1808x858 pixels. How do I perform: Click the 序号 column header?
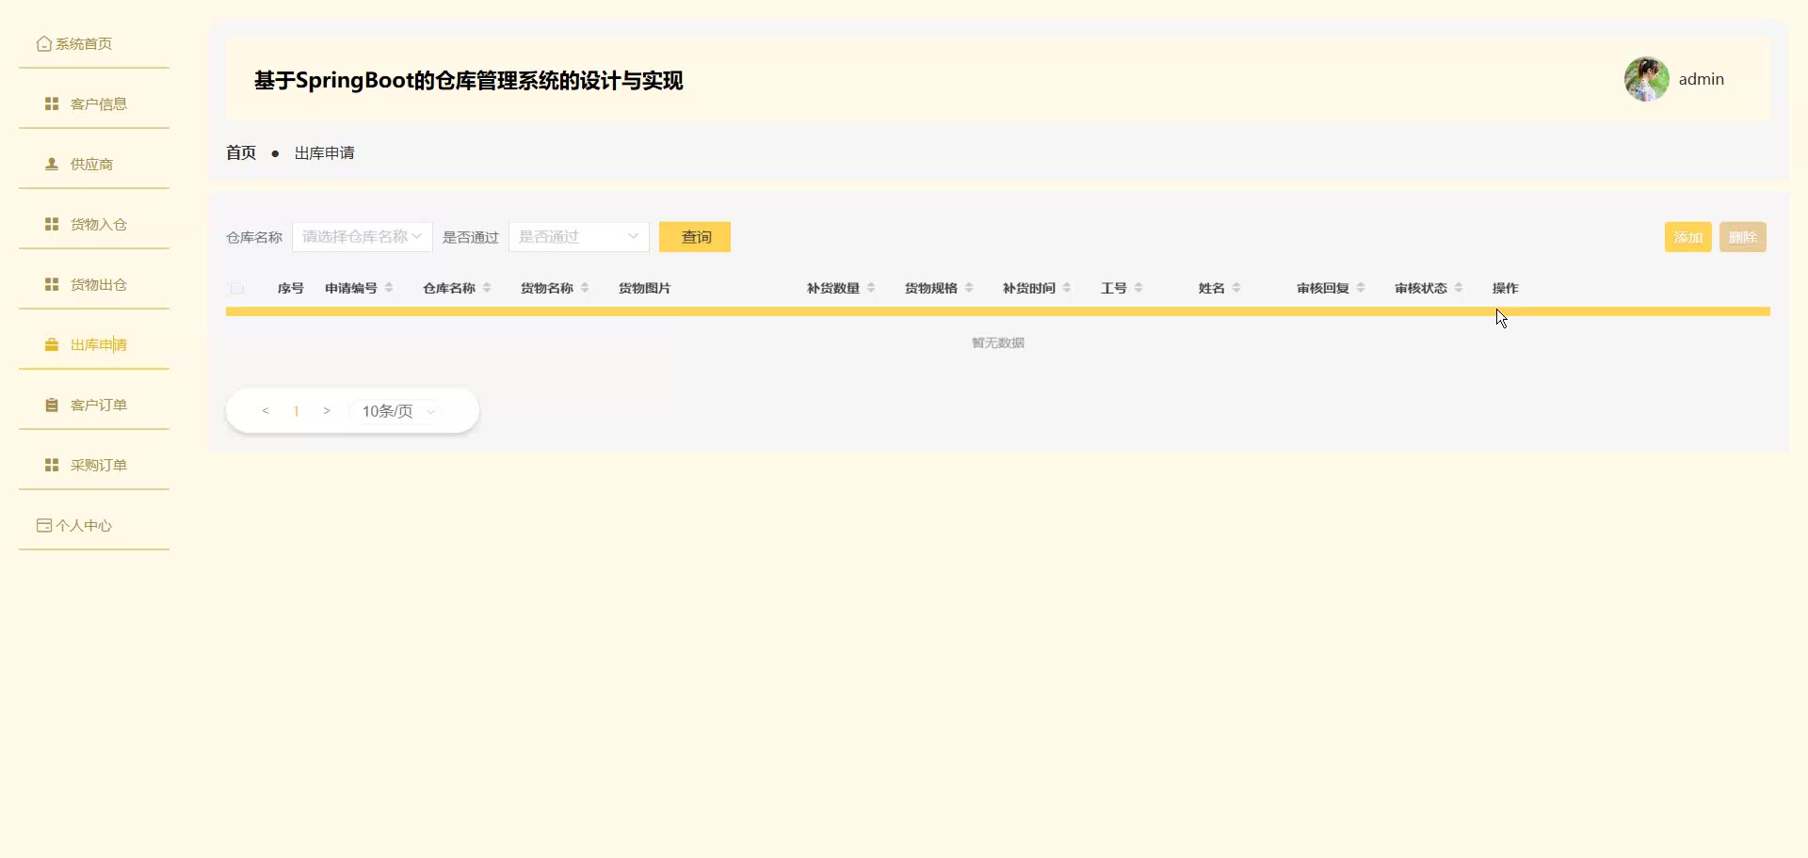point(290,288)
